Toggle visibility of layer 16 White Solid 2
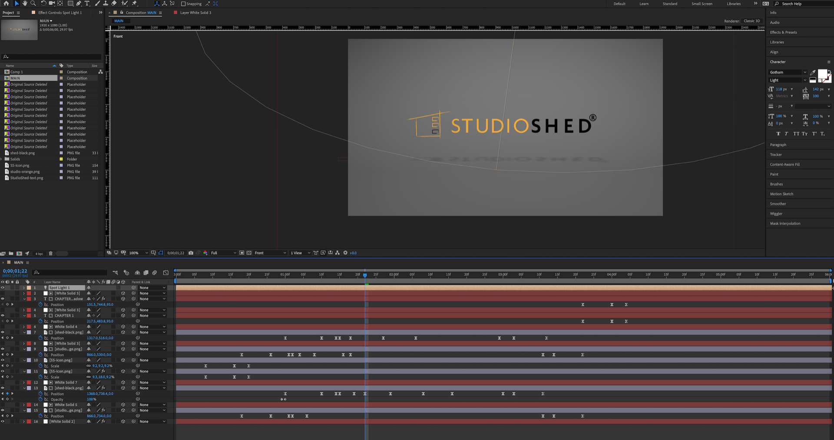Image resolution: width=834 pixels, height=440 pixels. point(3,421)
